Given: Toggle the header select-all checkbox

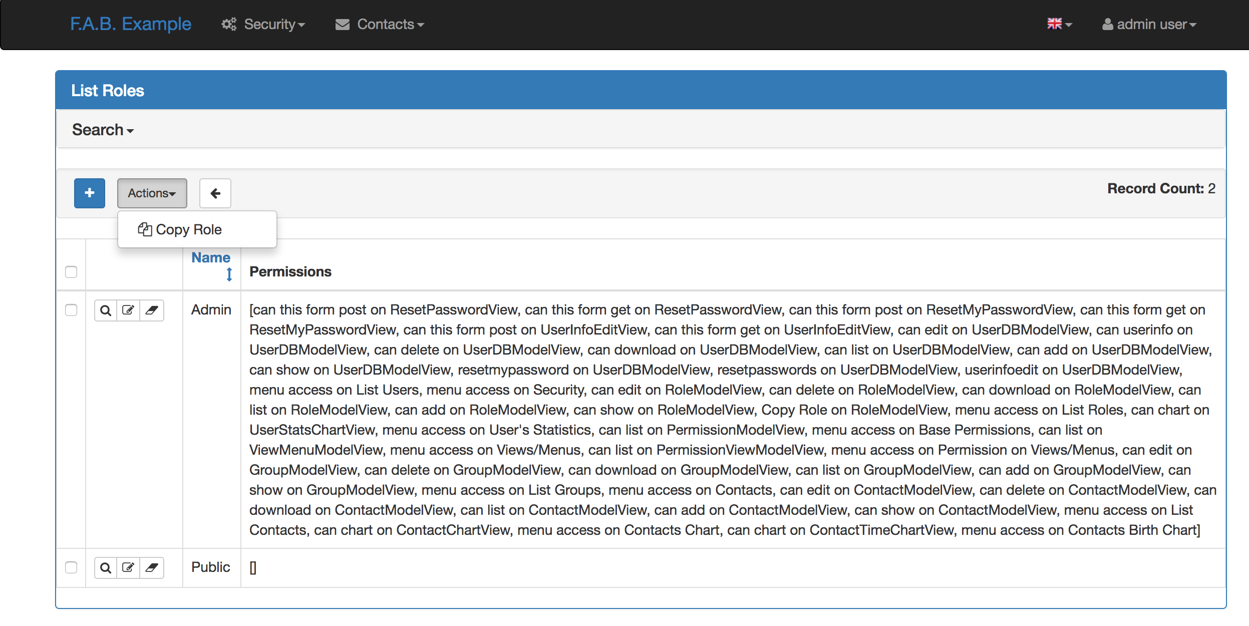Looking at the screenshot, I should [x=71, y=270].
